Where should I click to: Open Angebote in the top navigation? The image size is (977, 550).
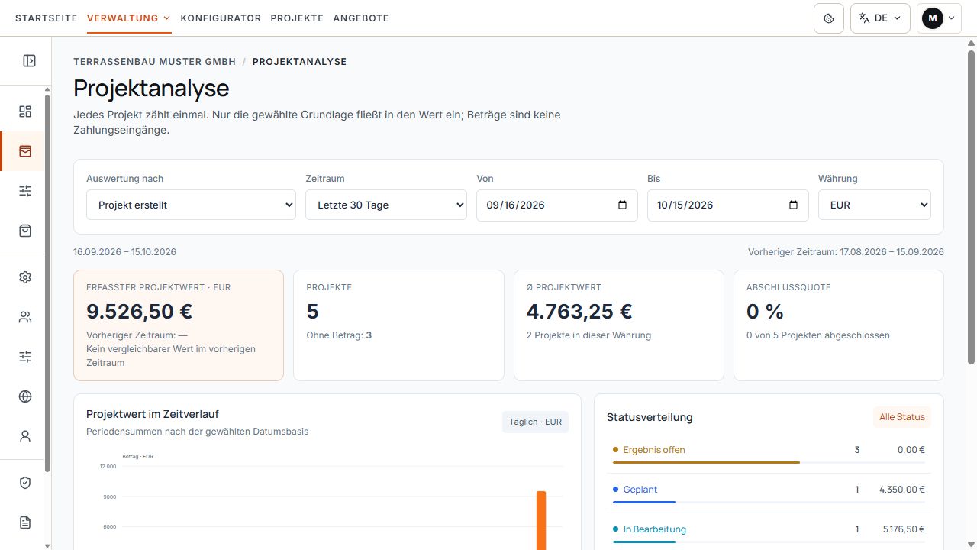tap(361, 18)
